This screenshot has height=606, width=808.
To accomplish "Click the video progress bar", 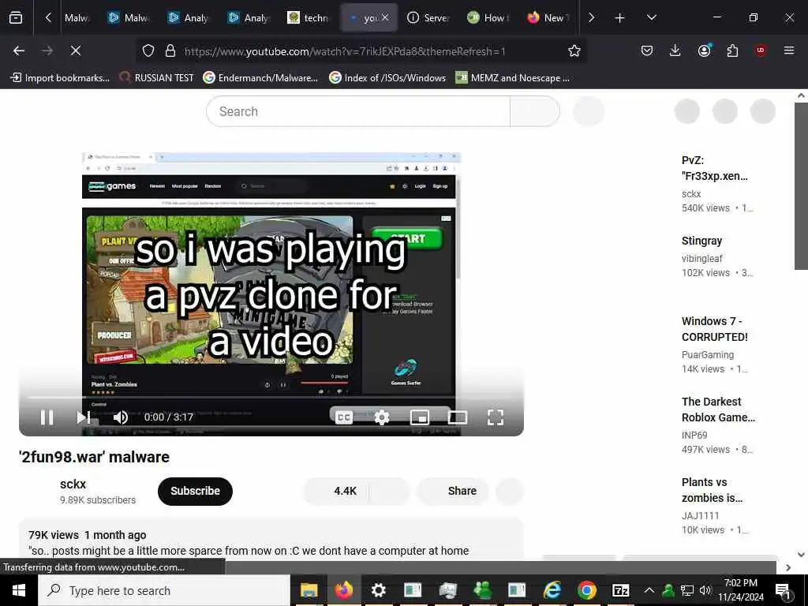I will click(x=271, y=398).
